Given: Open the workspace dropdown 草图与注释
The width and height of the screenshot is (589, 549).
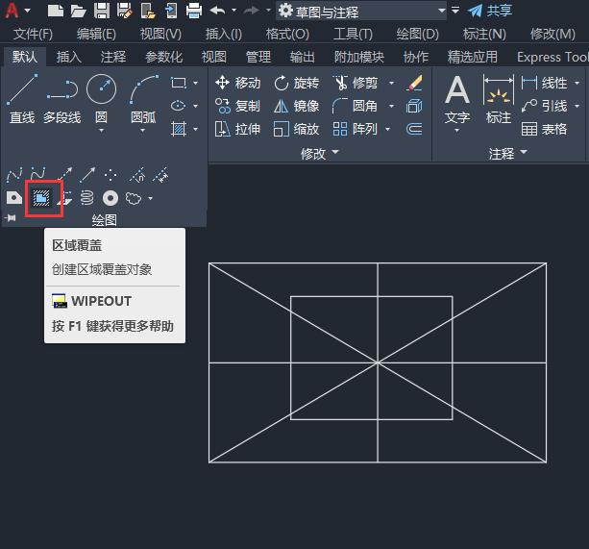Looking at the screenshot, I should (361, 12).
